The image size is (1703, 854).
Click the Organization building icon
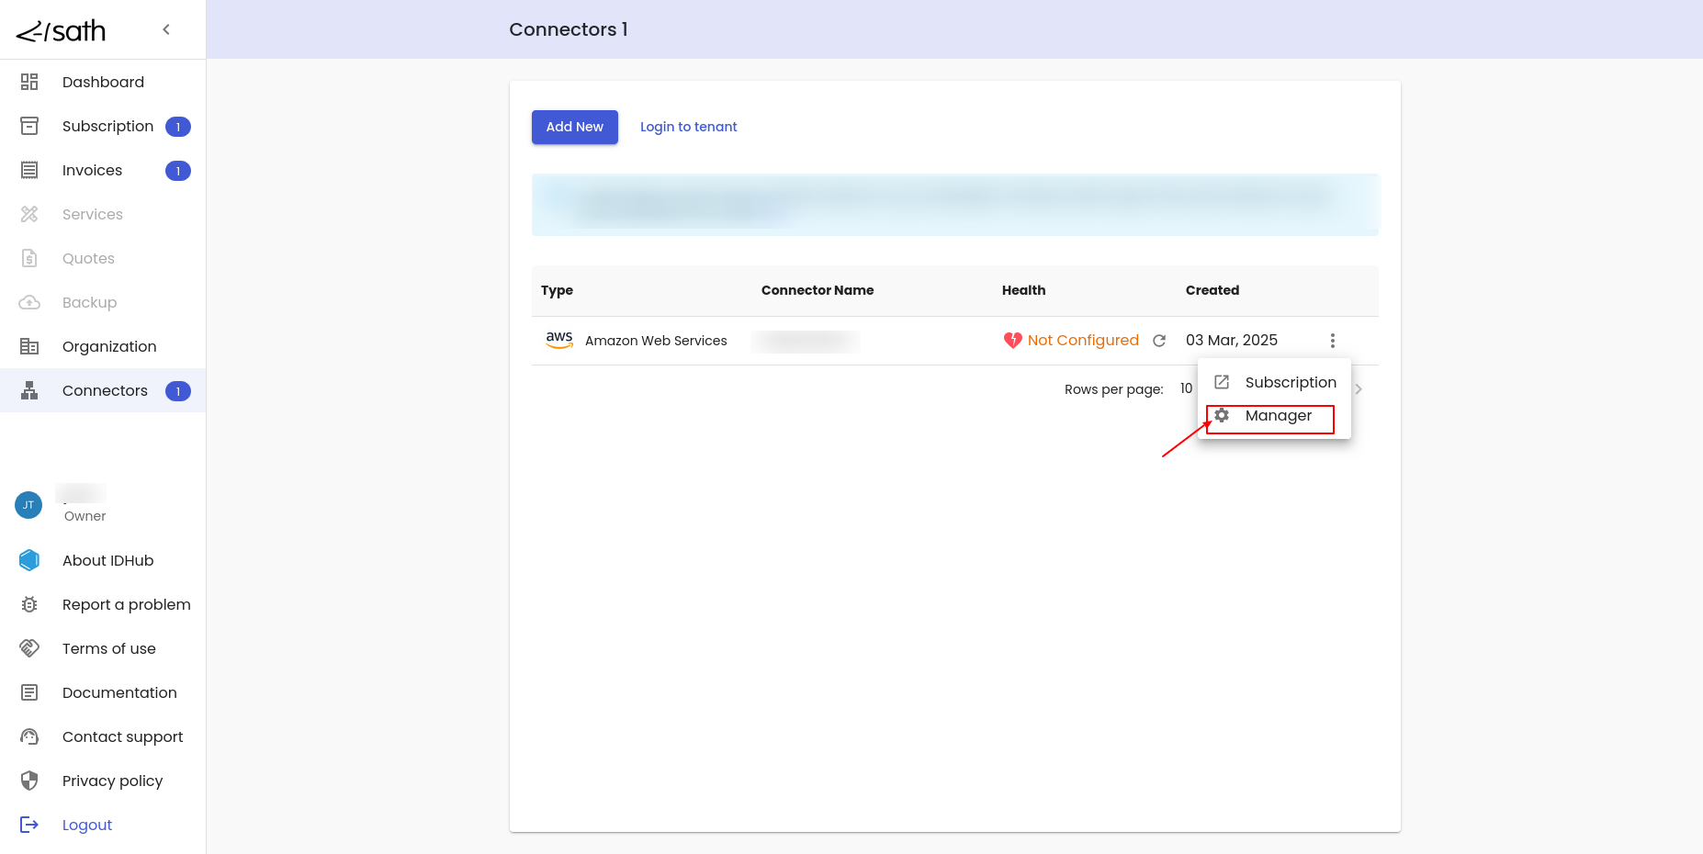[29, 346]
